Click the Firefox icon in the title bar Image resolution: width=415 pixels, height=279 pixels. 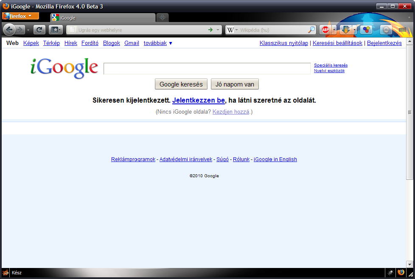pos(6,6)
